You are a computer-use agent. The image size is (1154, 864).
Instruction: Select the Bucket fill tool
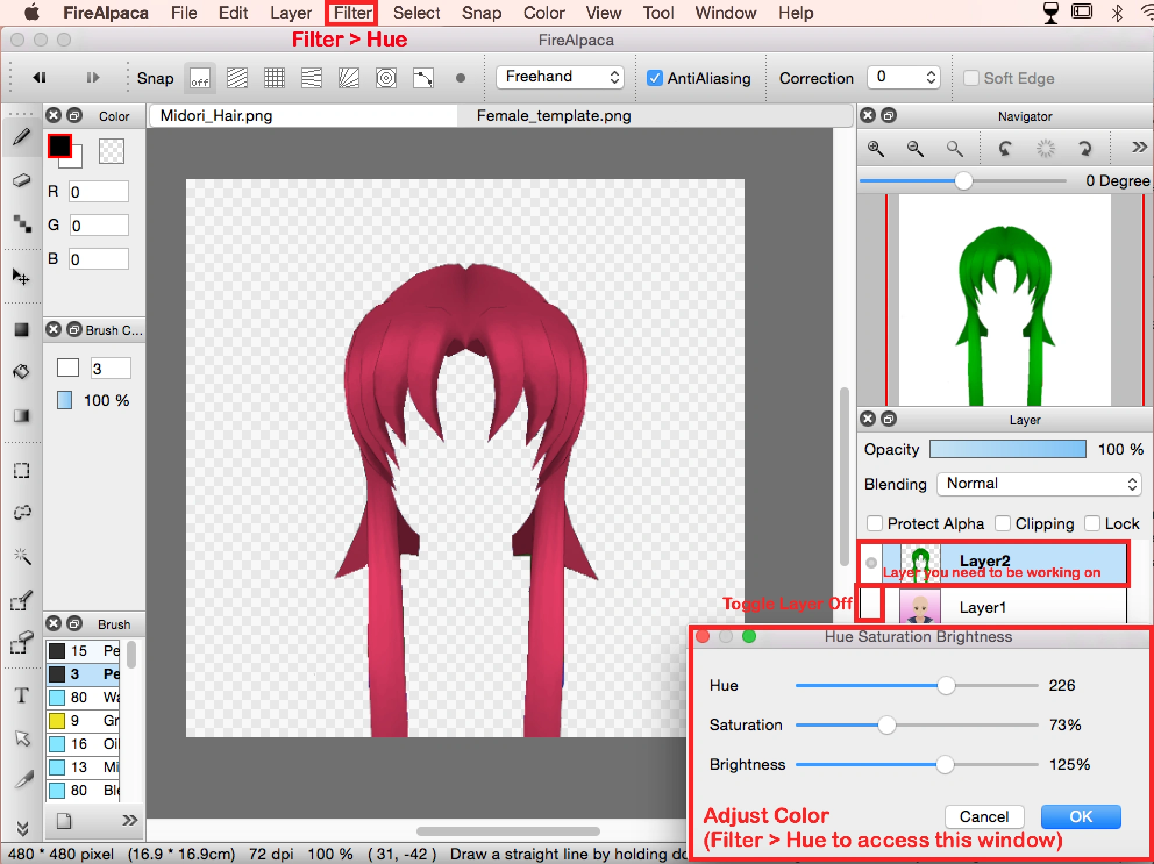[x=22, y=372]
